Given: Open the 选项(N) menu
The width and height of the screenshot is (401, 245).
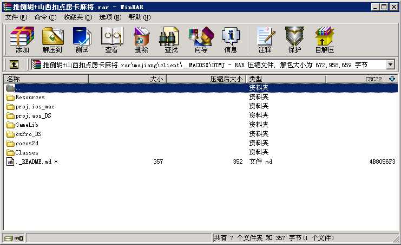Looking at the screenshot, I should coord(110,17).
